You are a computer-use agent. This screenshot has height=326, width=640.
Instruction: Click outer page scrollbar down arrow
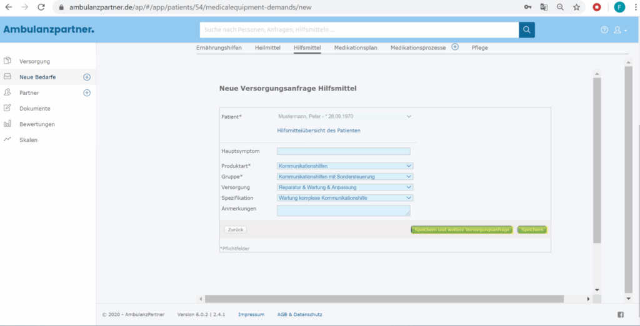tap(629, 299)
